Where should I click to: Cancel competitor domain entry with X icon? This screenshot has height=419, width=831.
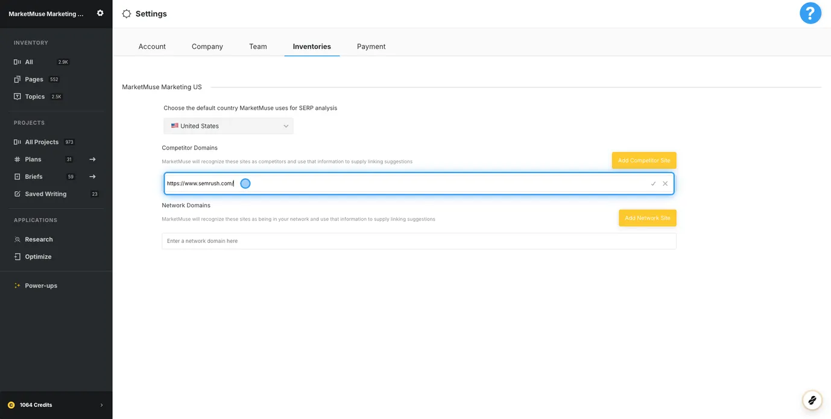[x=665, y=184]
